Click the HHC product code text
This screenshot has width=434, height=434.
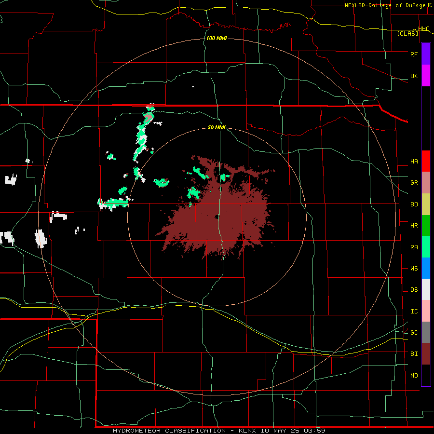pyautogui.click(x=423, y=29)
